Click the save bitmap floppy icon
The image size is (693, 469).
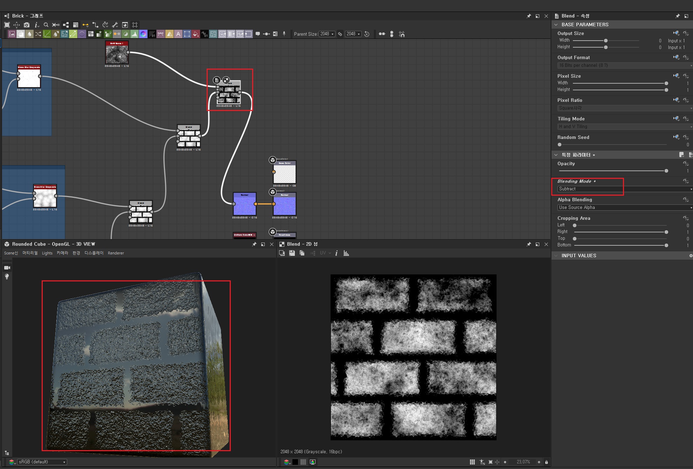coord(292,253)
